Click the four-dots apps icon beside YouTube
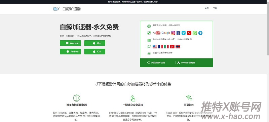The height and width of the screenshot is (122, 269). tap(149, 33)
